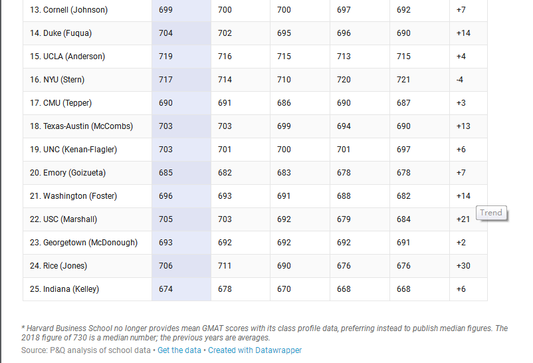Click 18. Texas-Austin (McCombs) cell
533x363 pixels.
(81, 126)
